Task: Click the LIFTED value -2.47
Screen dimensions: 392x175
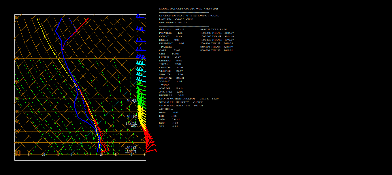Action: click(x=178, y=57)
